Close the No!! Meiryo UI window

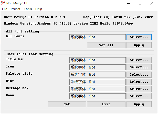tap(152, 3)
